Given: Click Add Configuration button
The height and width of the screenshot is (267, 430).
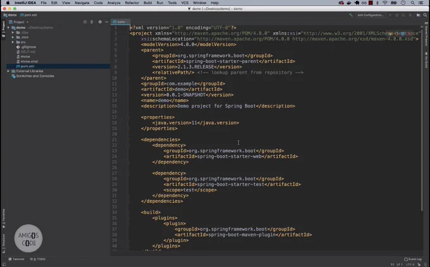Looking at the screenshot, I should tap(370, 15).
